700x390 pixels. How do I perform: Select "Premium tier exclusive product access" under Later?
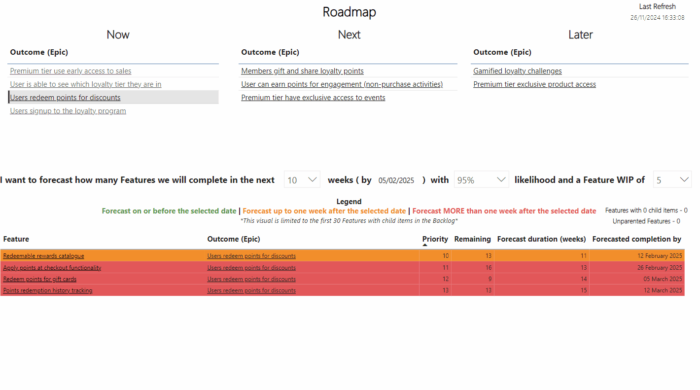pos(534,84)
